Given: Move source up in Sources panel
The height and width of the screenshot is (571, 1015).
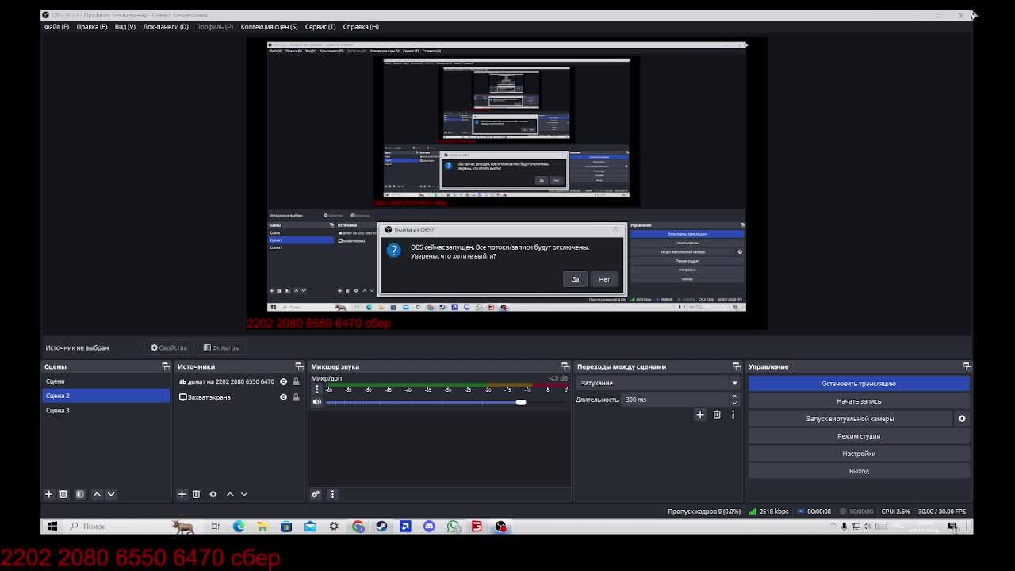Looking at the screenshot, I should 230,494.
